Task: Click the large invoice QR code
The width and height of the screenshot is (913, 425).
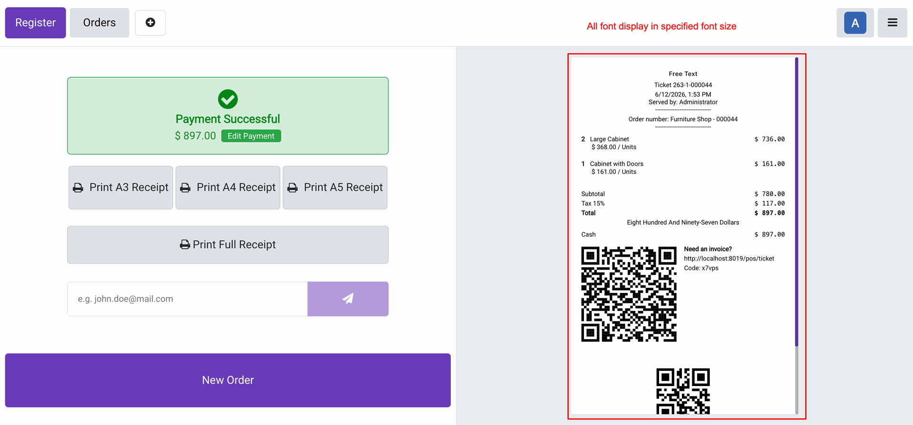Action: point(629,294)
